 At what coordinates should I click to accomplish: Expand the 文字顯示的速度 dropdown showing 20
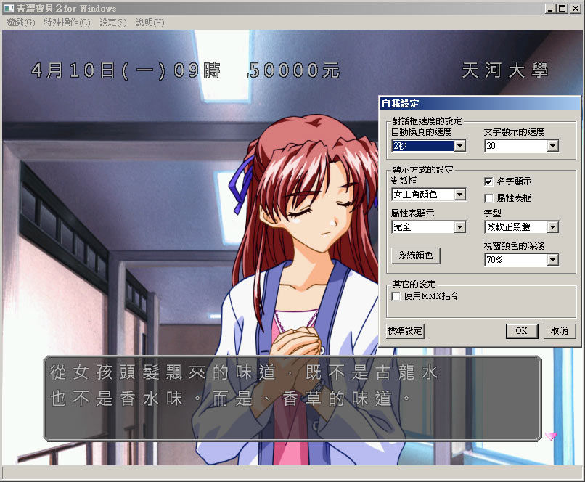click(552, 146)
